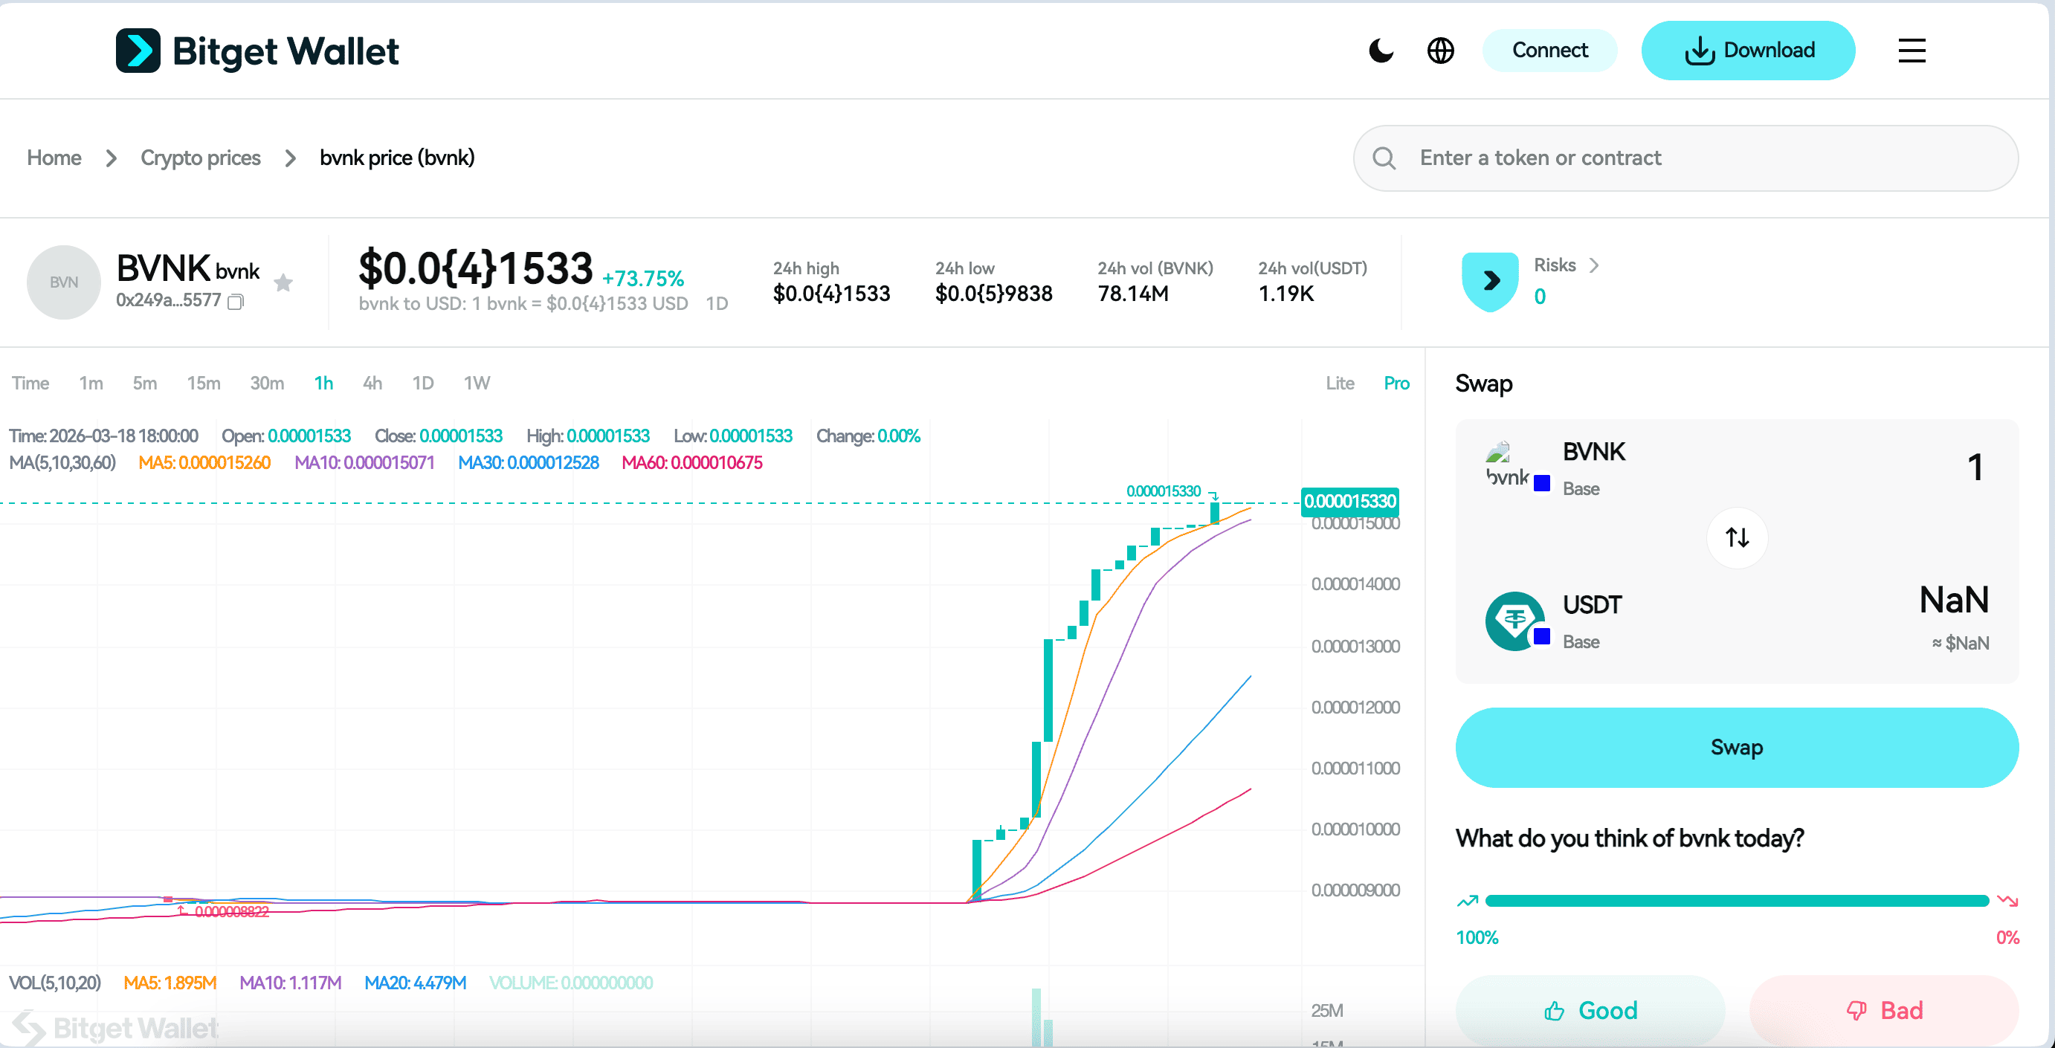Copy the BVNK contract address
Viewport: 2055px width, 1048px height.
point(236,303)
